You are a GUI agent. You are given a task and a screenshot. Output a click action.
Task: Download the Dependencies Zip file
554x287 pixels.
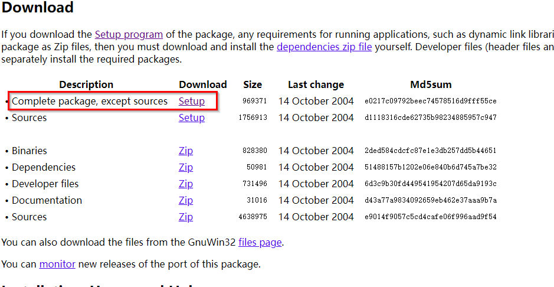[x=186, y=167]
